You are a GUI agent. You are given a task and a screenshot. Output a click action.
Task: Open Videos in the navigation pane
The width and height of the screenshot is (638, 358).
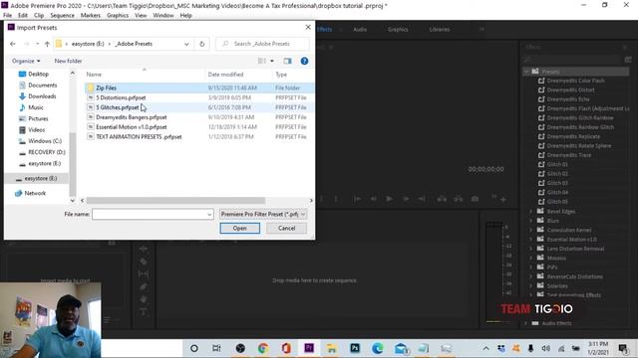[x=36, y=130]
